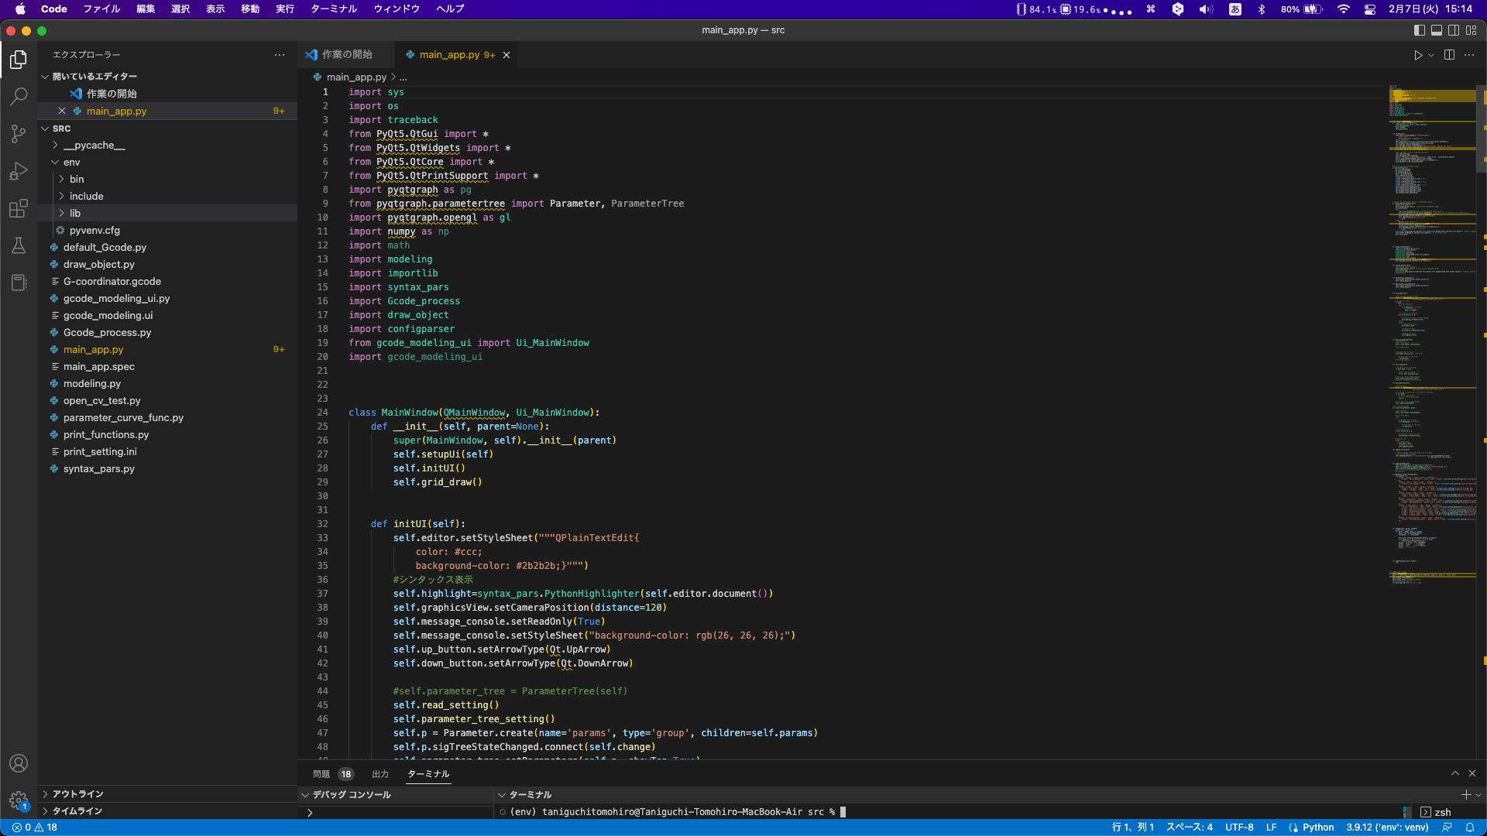The width and height of the screenshot is (1487, 836).
Task: Open the Run and Debug view
Action: pos(19,170)
